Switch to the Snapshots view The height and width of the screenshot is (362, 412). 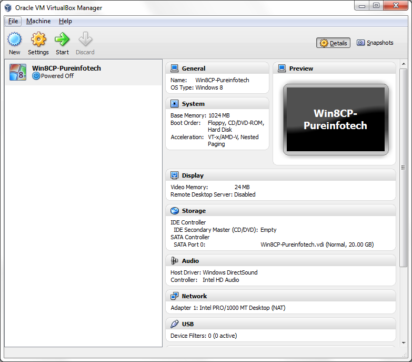pyautogui.click(x=375, y=43)
